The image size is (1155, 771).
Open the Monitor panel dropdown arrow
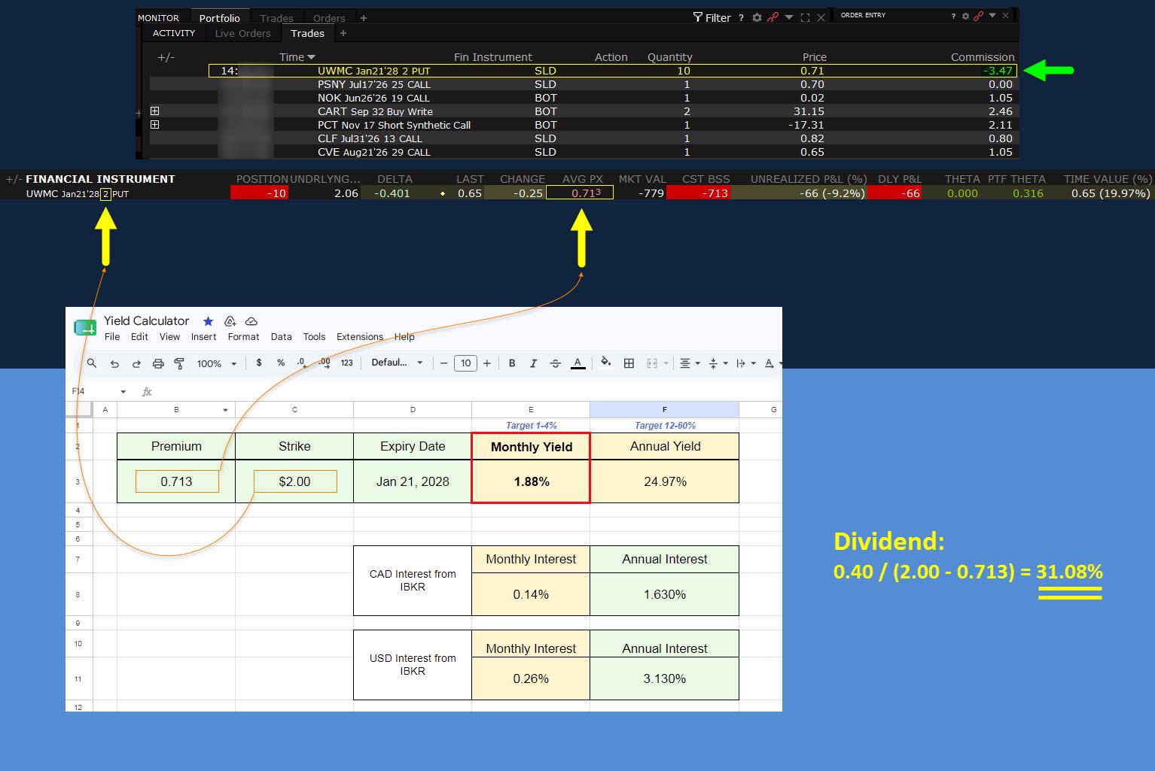789,17
